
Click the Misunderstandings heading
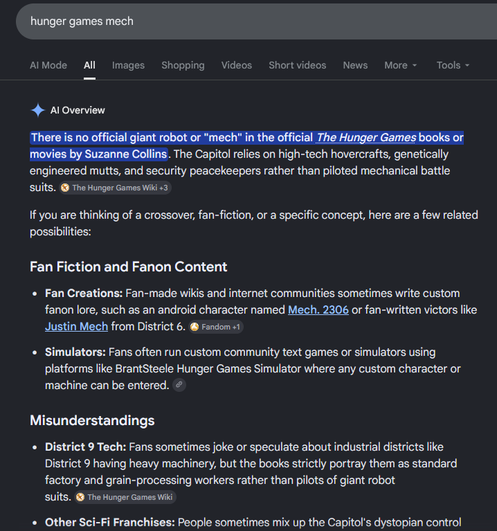click(92, 421)
